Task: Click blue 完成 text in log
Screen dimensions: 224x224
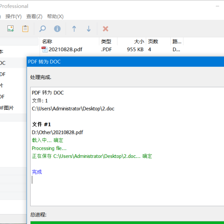Action: tap(37, 172)
